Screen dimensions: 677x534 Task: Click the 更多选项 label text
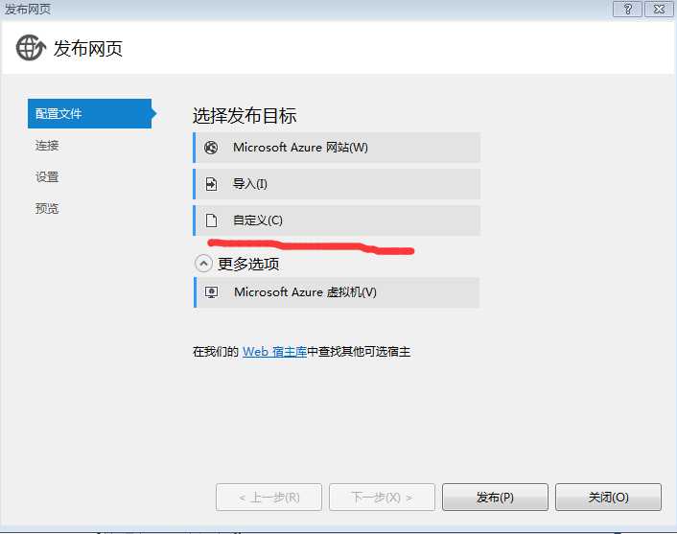pyautogui.click(x=248, y=264)
